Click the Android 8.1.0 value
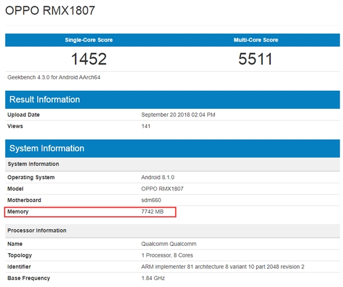 click(x=159, y=177)
